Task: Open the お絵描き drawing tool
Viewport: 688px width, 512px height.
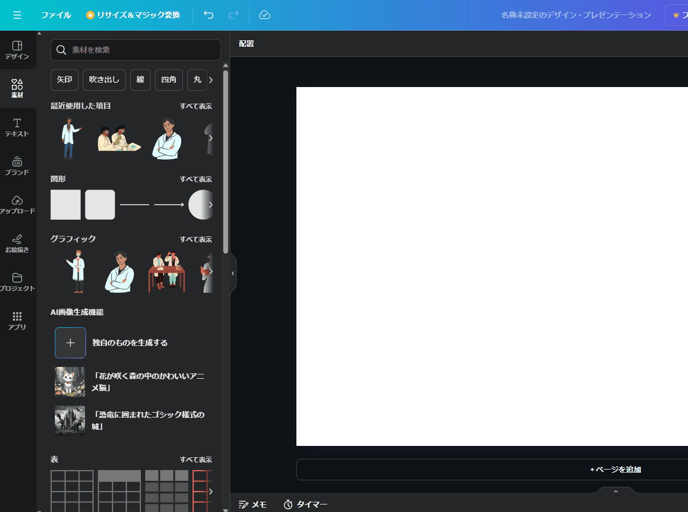Action: 17,243
